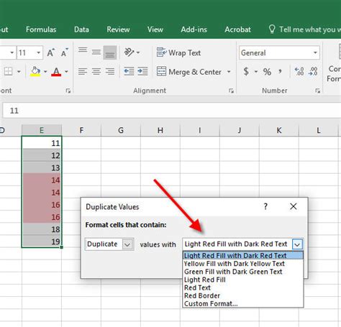The image size is (341, 327).
Task: Switch to the Add-ins tab
Action: tap(194, 29)
